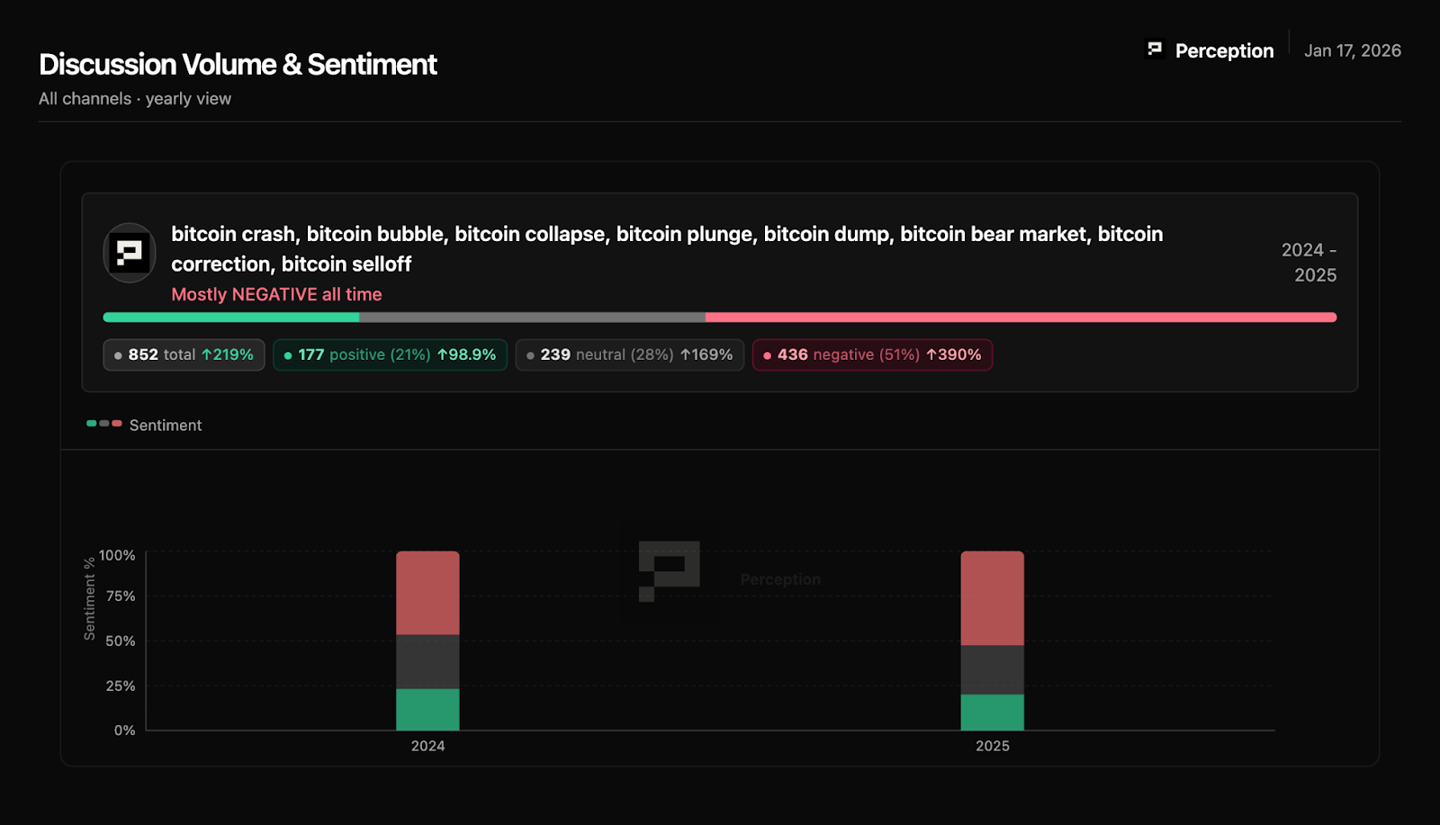The image size is (1440, 825).
Task: Click the 'Mostly NEGATIVE all time' text
Action: (x=276, y=294)
